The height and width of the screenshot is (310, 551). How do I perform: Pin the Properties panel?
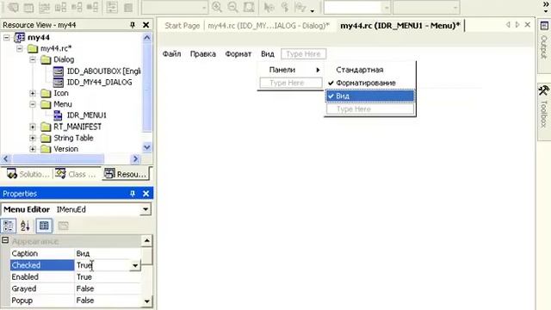pos(133,194)
